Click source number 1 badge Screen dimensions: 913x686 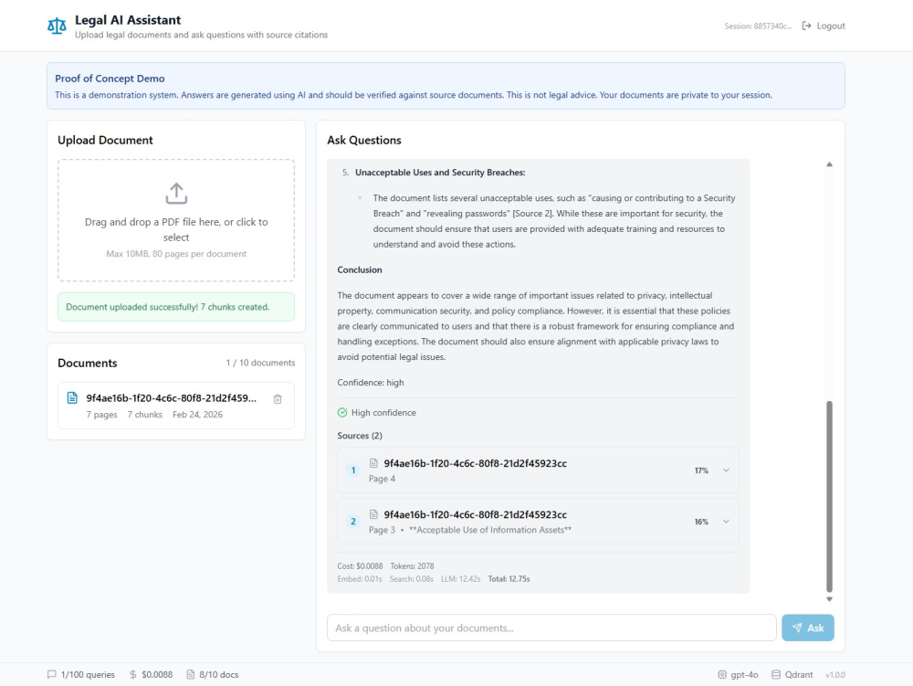pyautogui.click(x=352, y=470)
